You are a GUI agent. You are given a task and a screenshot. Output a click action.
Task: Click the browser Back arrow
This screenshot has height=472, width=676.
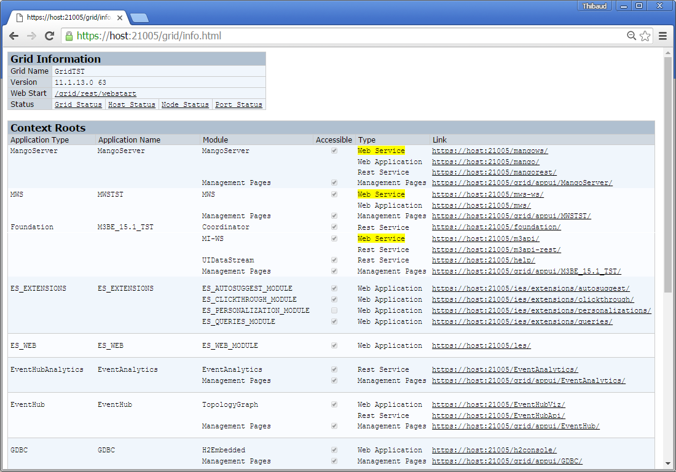click(14, 36)
